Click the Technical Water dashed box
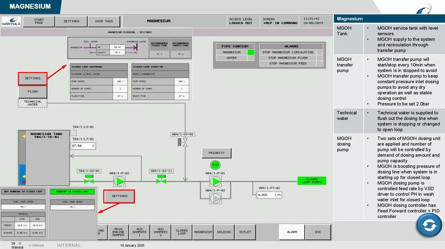 tap(33, 103)
